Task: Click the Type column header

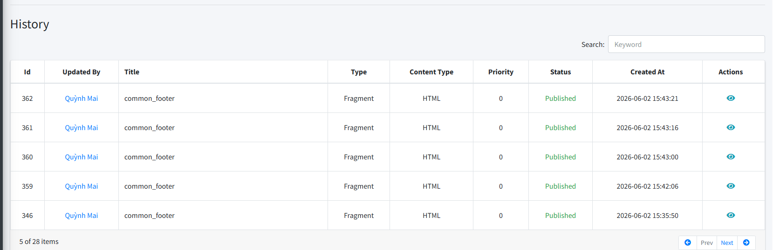Action: pyautogui.click(x=359, y=72)
